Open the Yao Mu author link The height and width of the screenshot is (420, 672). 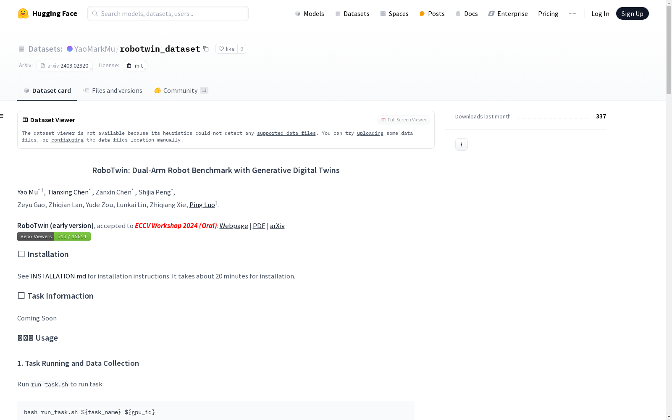(28, 192)
